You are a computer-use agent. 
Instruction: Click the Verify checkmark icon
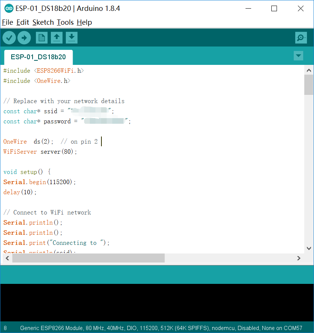[x=9, y=38]
